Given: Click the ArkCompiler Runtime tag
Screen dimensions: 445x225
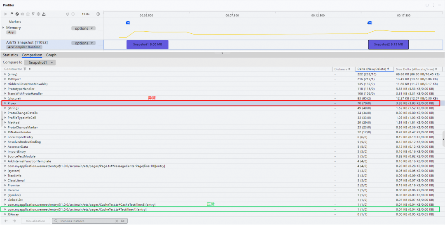Looking at the screenshot, I should pos(24,47).
